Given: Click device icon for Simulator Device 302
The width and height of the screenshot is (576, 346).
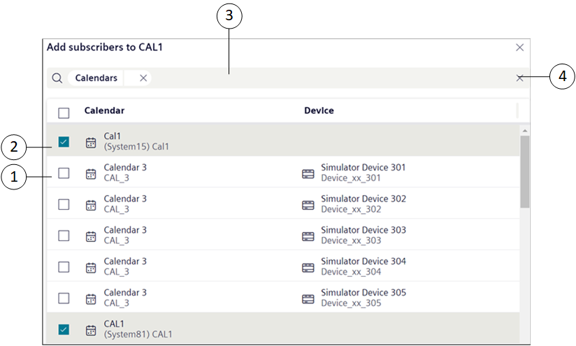Looking at the screenshot, I should (308, 205).
